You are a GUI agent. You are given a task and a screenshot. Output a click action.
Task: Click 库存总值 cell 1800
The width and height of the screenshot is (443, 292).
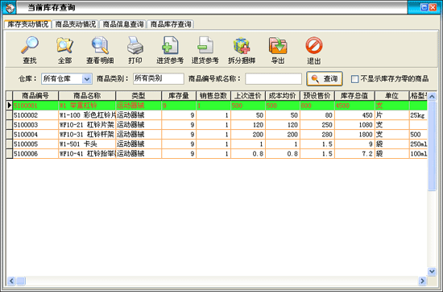tap(354, 135)
